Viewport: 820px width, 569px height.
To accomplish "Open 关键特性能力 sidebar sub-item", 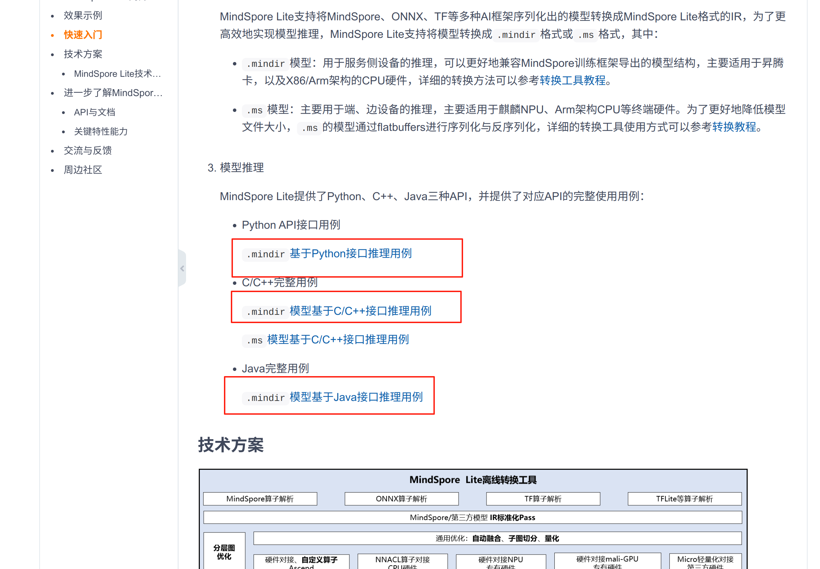I will [x=101, y=131].
